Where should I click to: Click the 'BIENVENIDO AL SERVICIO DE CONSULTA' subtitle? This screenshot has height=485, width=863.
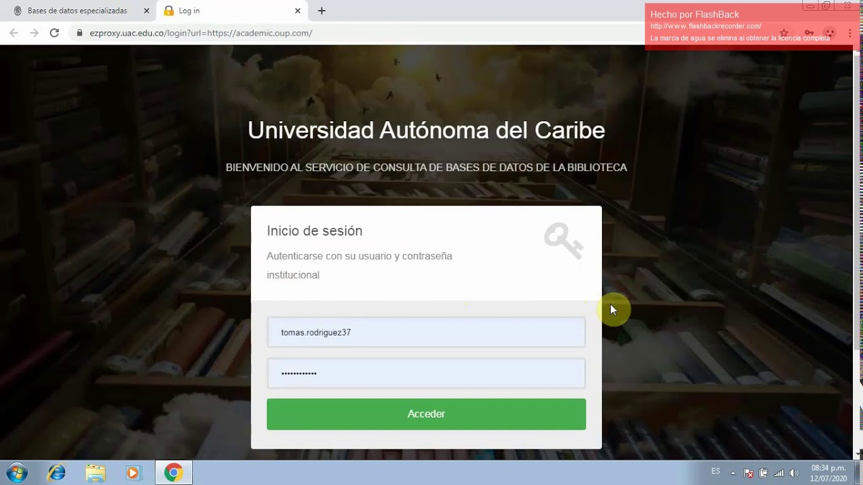426,168
